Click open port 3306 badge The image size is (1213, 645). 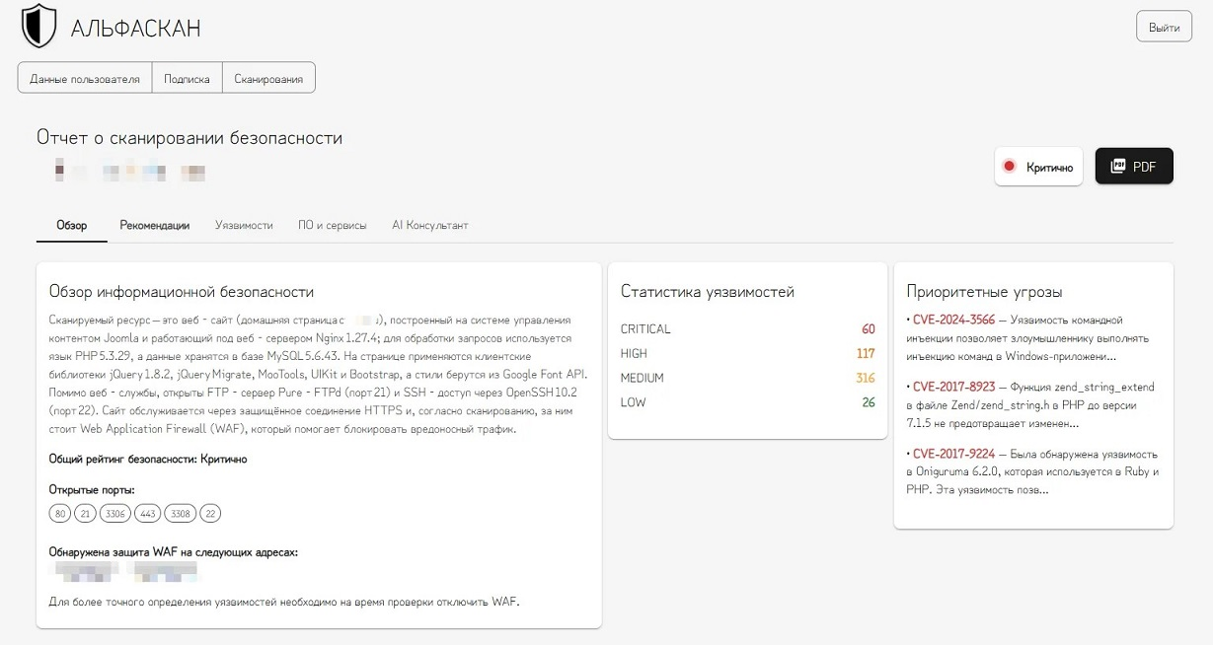coord(115,514)
